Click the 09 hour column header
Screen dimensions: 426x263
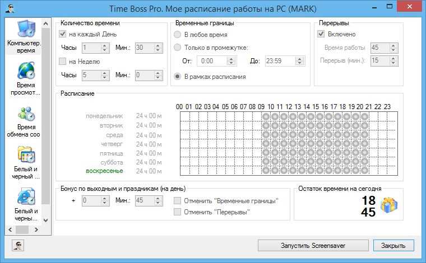coord(261,107)
